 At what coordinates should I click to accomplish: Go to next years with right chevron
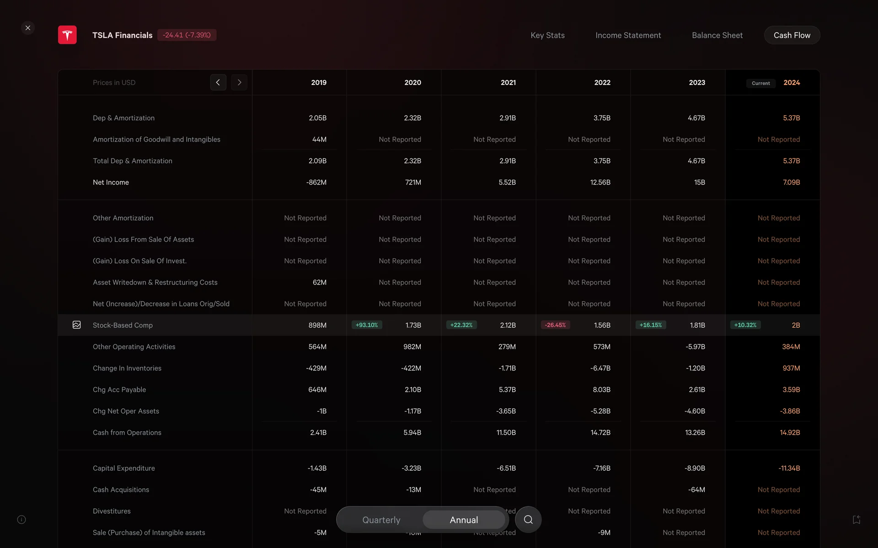(239, 83)
